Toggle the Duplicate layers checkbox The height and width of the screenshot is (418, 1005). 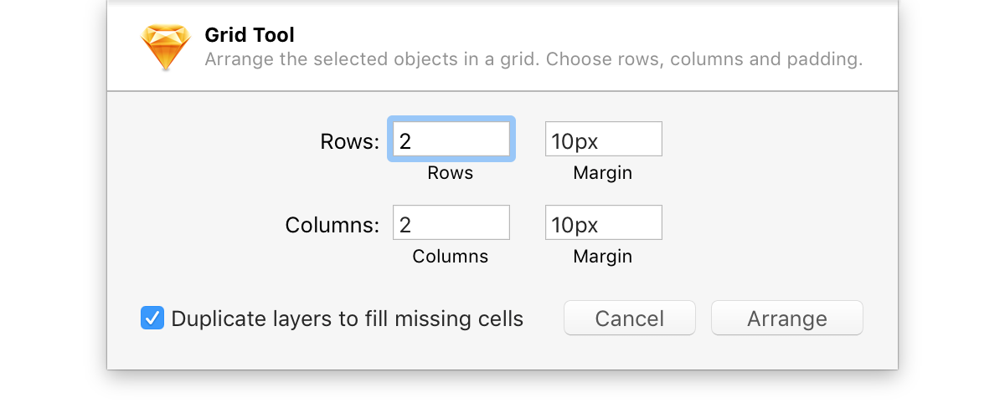(152, 318)
